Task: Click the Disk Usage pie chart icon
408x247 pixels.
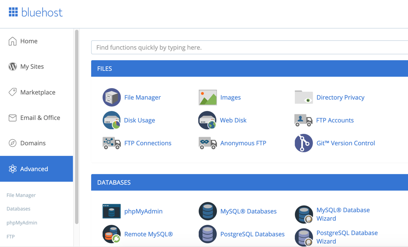Action: click(111, 120)
